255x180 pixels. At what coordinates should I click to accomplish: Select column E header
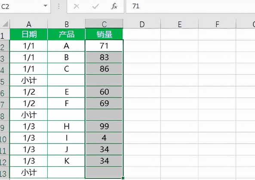click(180, 24)
